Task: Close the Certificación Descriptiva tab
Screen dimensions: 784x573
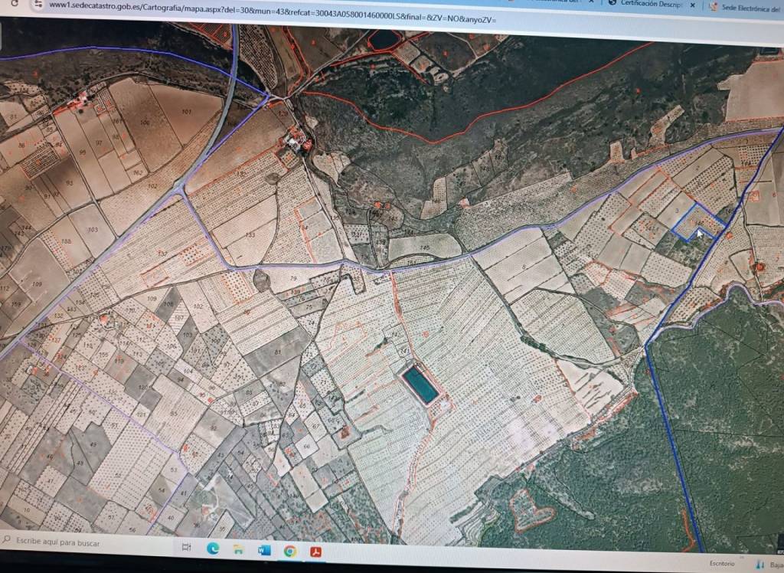Action: (693, 5)
